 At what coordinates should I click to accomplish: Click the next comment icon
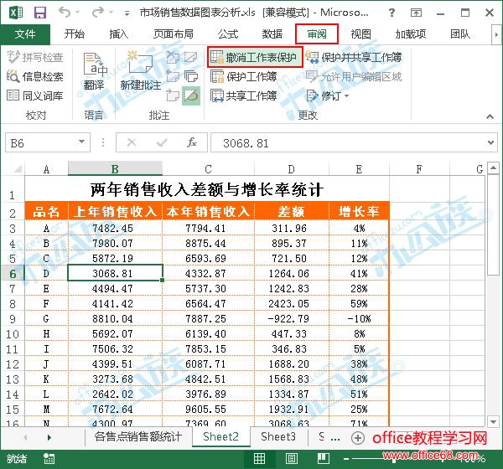[x=173, y=95]
